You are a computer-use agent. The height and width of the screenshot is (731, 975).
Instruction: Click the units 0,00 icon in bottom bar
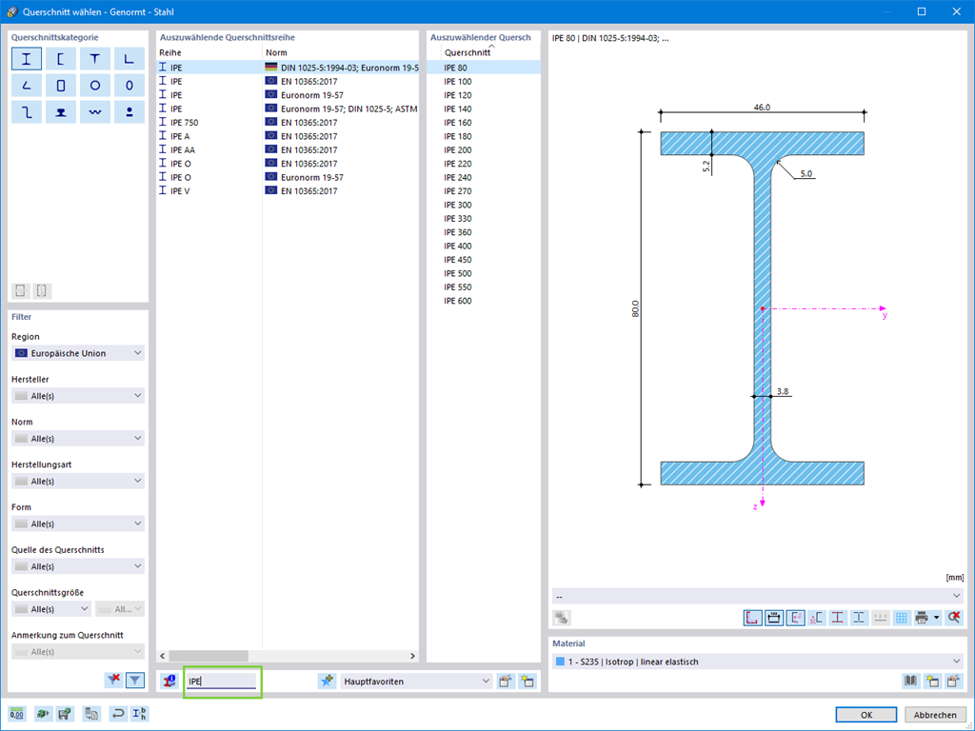pyautogui.click(x=17, y=714)
